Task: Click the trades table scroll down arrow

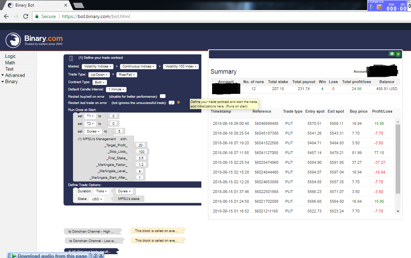Action: pyautogui.click(x=398, y=211)
